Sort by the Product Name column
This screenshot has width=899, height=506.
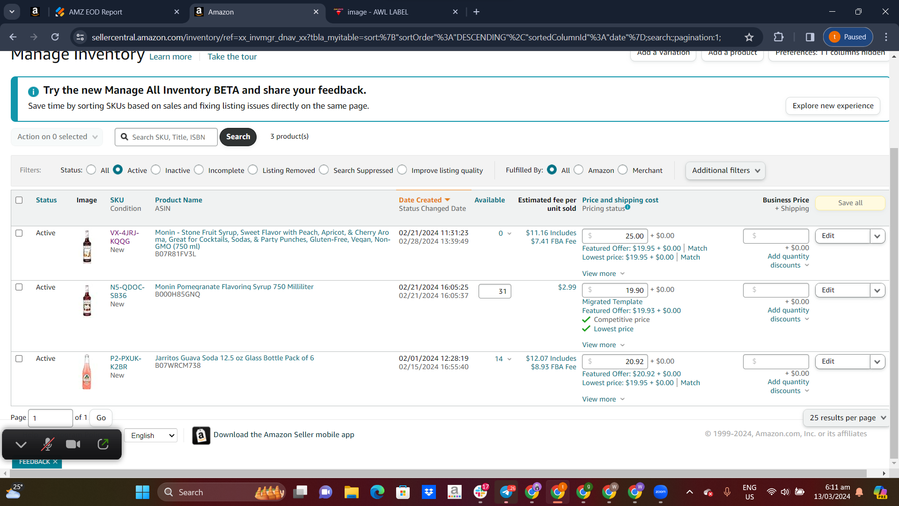(x=178, y=200)
